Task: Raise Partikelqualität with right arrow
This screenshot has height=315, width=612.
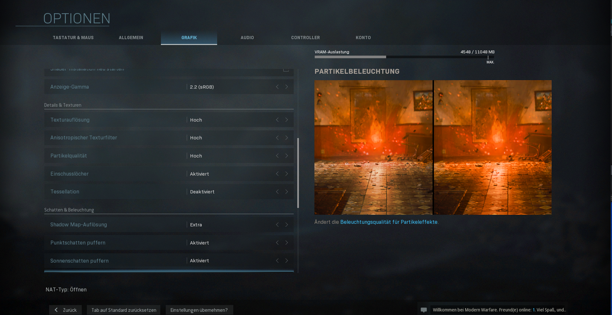Action: (287, 156)
